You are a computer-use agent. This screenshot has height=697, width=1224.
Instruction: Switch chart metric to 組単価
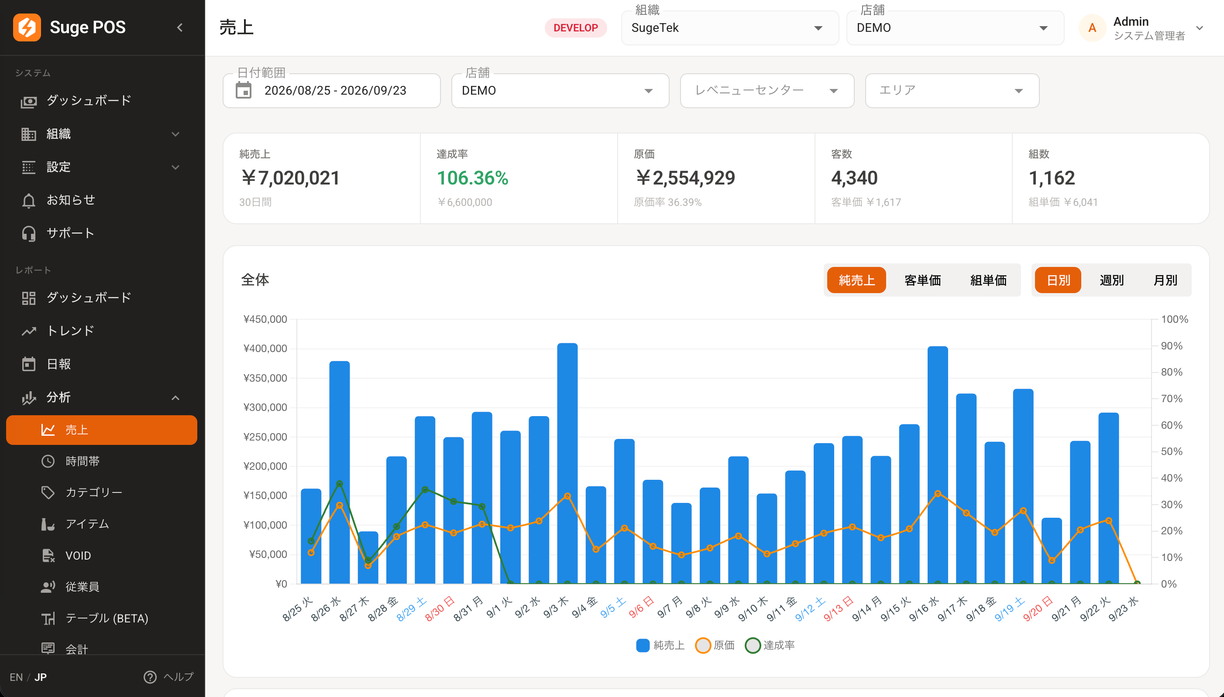[x=988, y=280]
